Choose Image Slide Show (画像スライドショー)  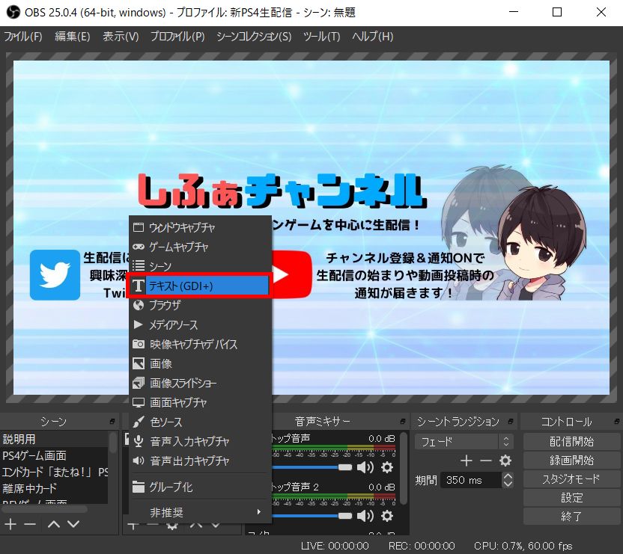click(x=200, y=383)
